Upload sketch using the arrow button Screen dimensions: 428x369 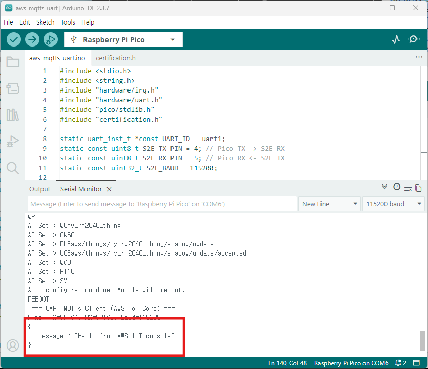[32, 39]
